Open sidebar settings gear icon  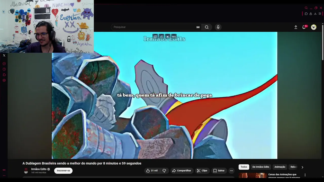coord(4,80)
